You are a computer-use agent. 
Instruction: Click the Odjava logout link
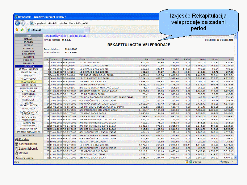point(23,153)
